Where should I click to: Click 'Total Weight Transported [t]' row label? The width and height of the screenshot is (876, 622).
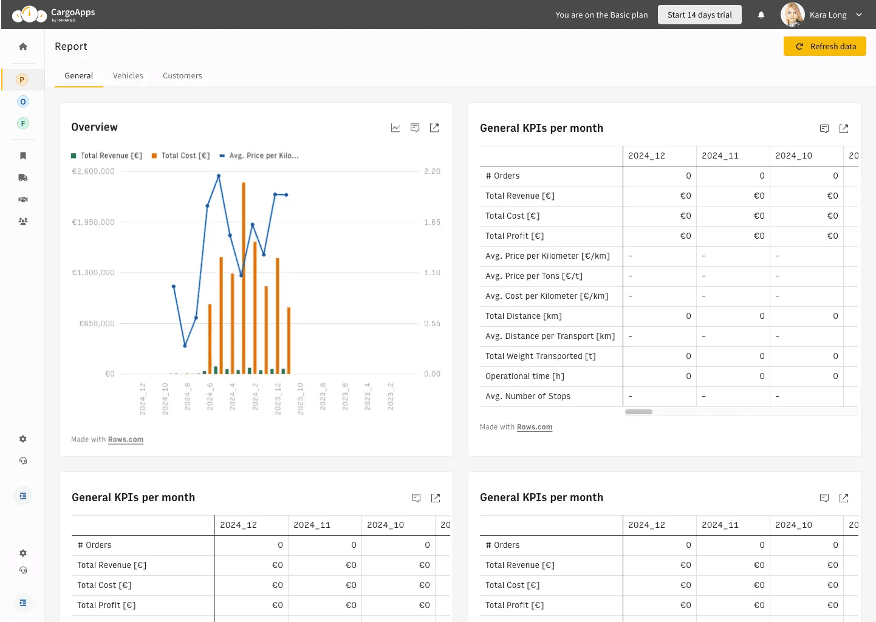pos(541,357)
